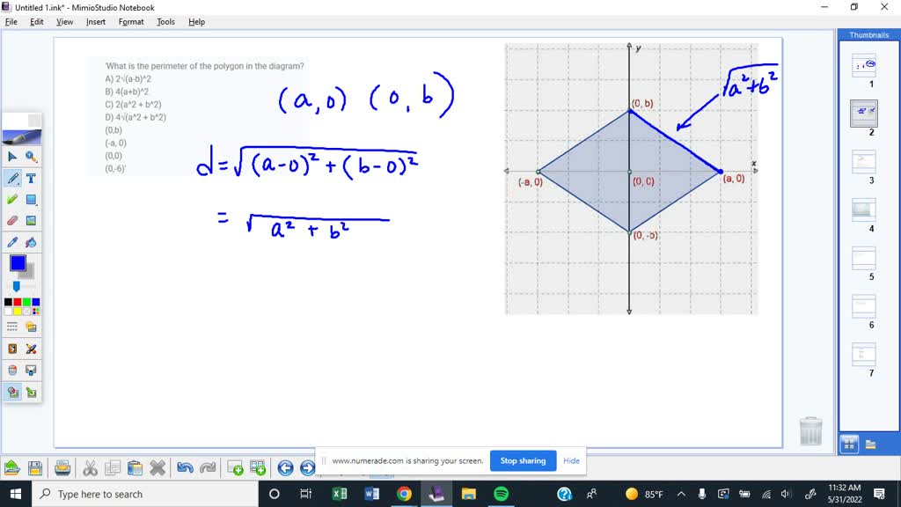Open page 6 thumbnail
This screenshot has width=901, height=507.
[864, 306]
